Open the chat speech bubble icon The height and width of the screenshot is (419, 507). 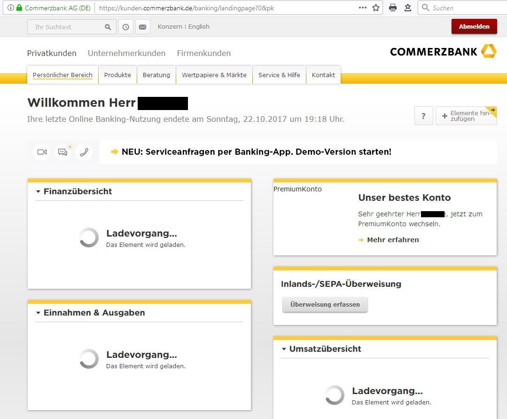[x=62, y=152]
